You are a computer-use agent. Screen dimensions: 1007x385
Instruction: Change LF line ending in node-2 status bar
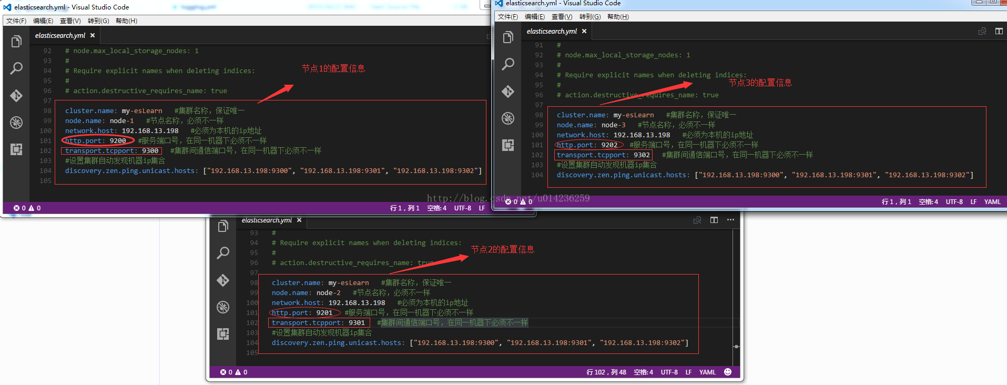click(x=688, y=372)
